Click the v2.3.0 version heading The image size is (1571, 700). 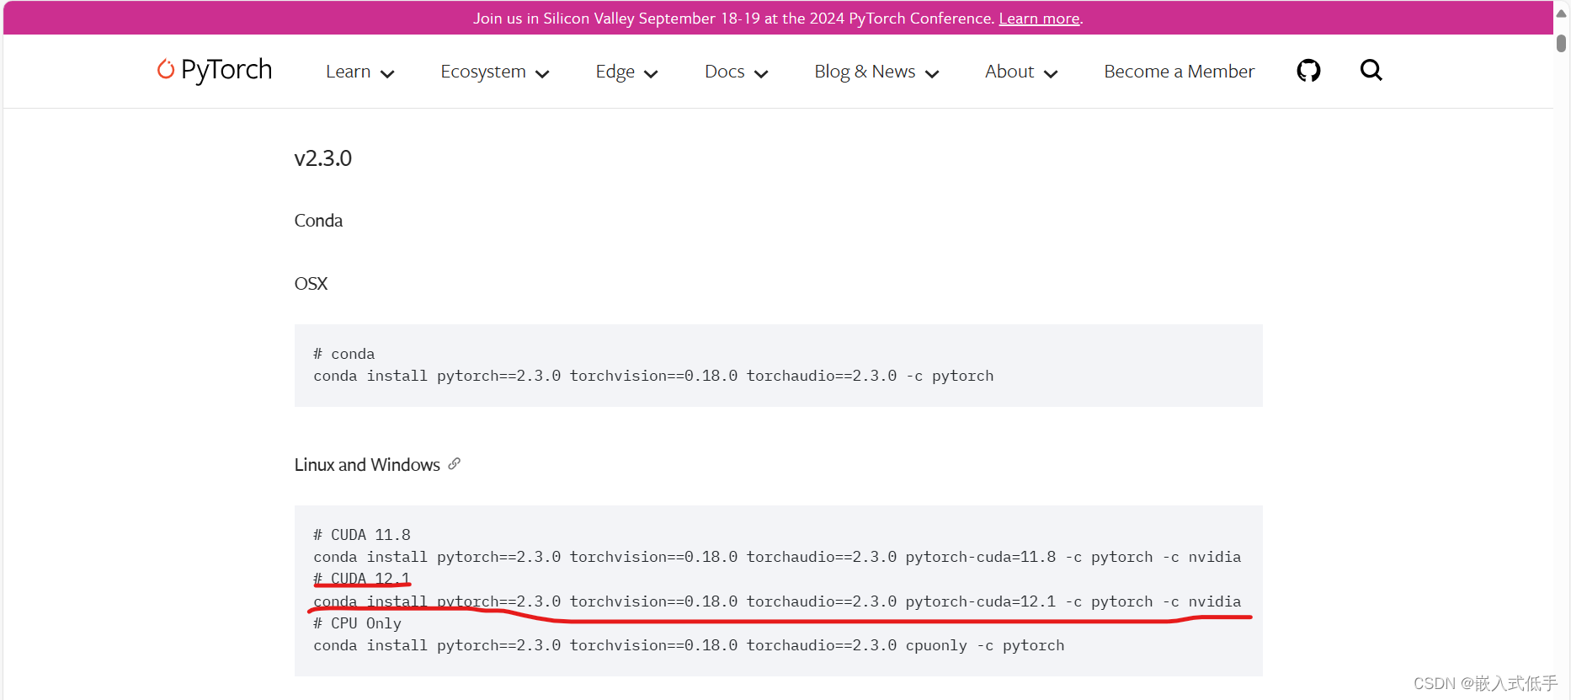322,158
